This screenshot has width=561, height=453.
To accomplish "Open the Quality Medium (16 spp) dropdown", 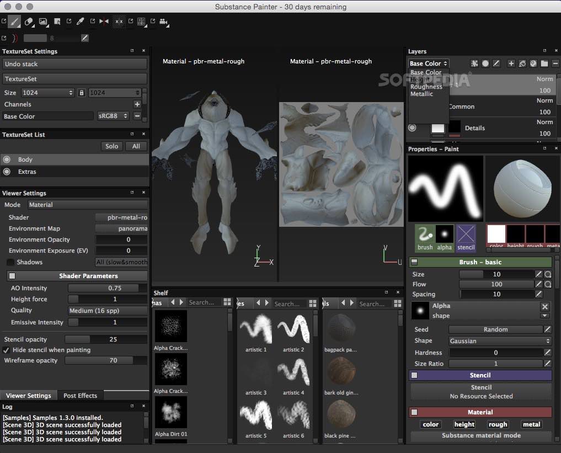I will click(x=108, y=311).
